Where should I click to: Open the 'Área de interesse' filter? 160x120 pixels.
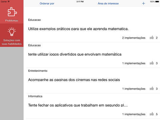(108, 4)
